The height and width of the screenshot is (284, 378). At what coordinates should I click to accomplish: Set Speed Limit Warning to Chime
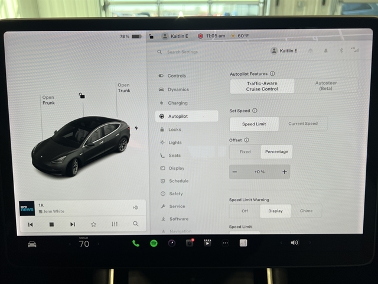point(307,211)
